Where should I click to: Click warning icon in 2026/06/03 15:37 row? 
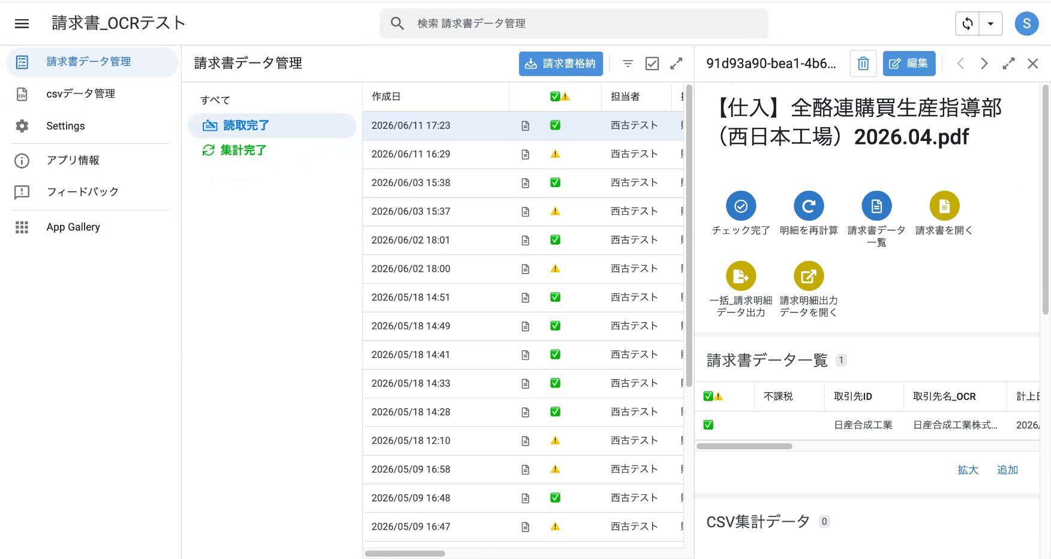tap(555, 211)
